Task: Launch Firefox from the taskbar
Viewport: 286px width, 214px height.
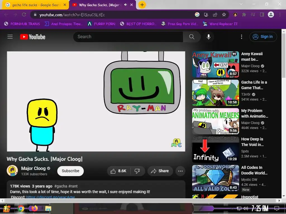Action: (x=34, y=208)
